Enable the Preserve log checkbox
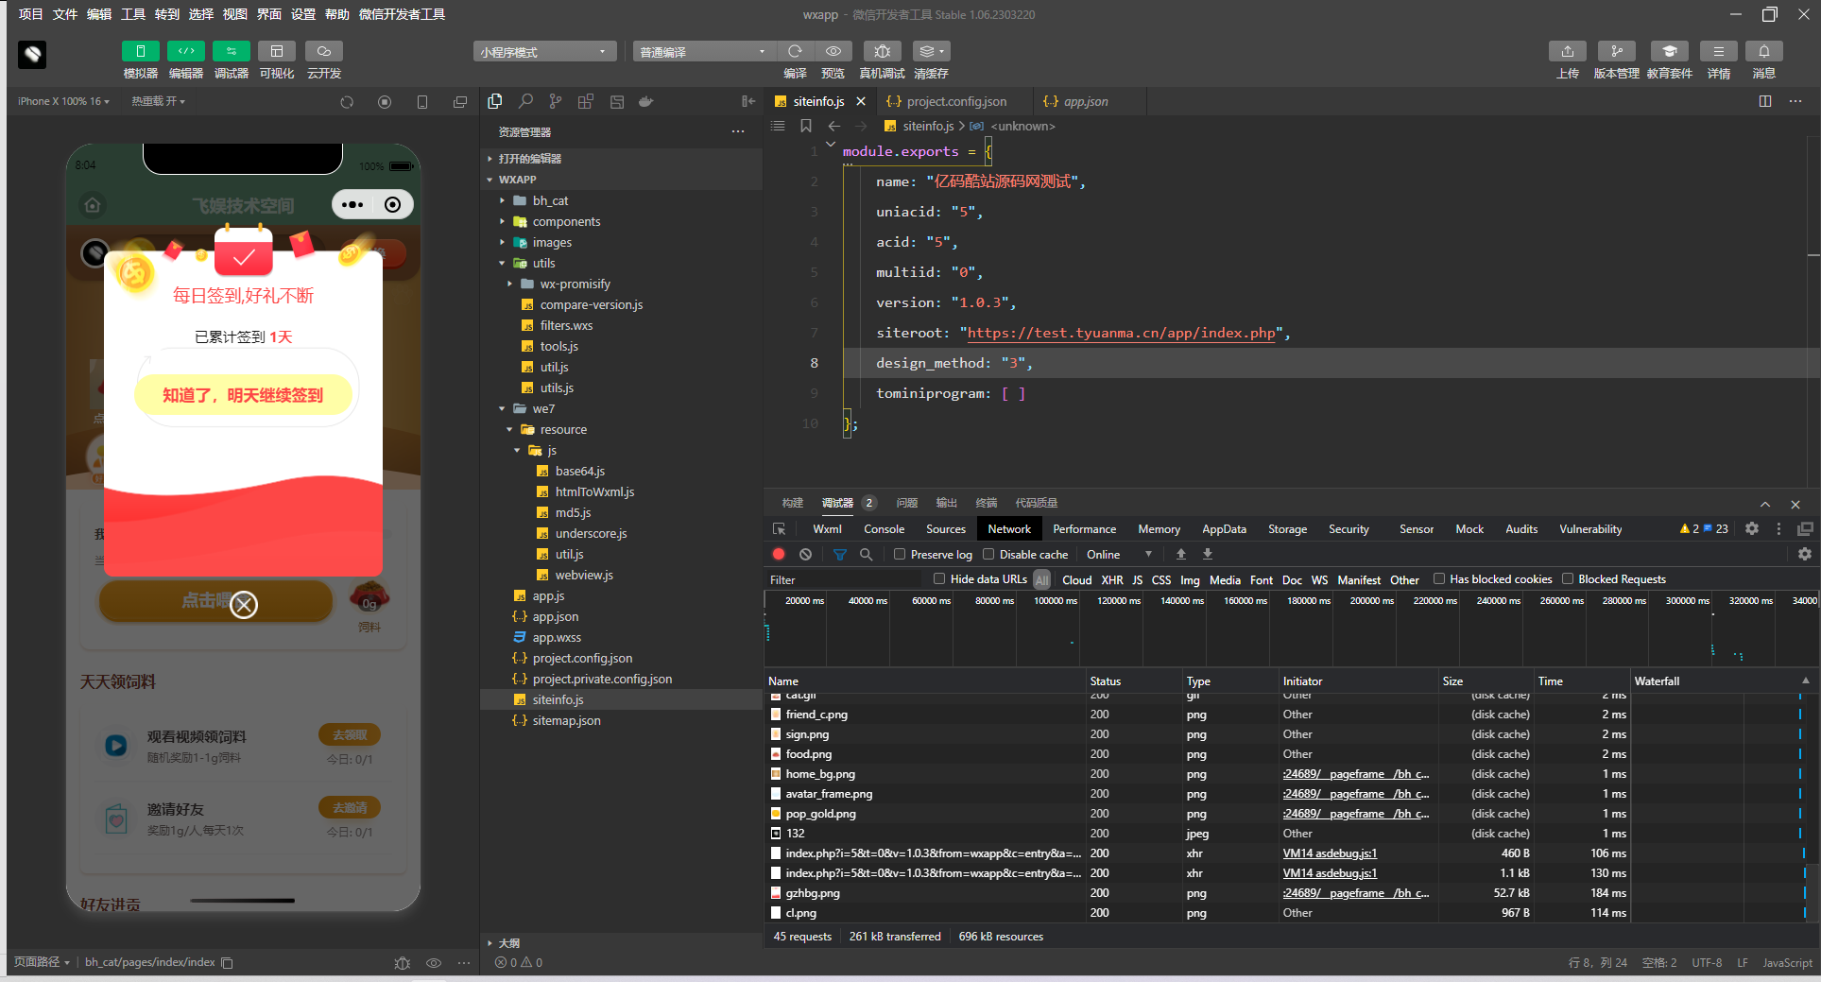Image resolution: width=1821 pixels, height=982 pixels. pyautogui.click(x=900, y=554)
